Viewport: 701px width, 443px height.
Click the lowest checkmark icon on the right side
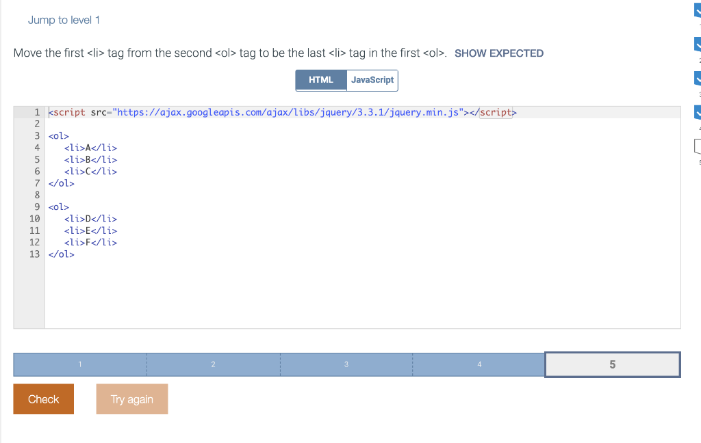coord(696,111)
